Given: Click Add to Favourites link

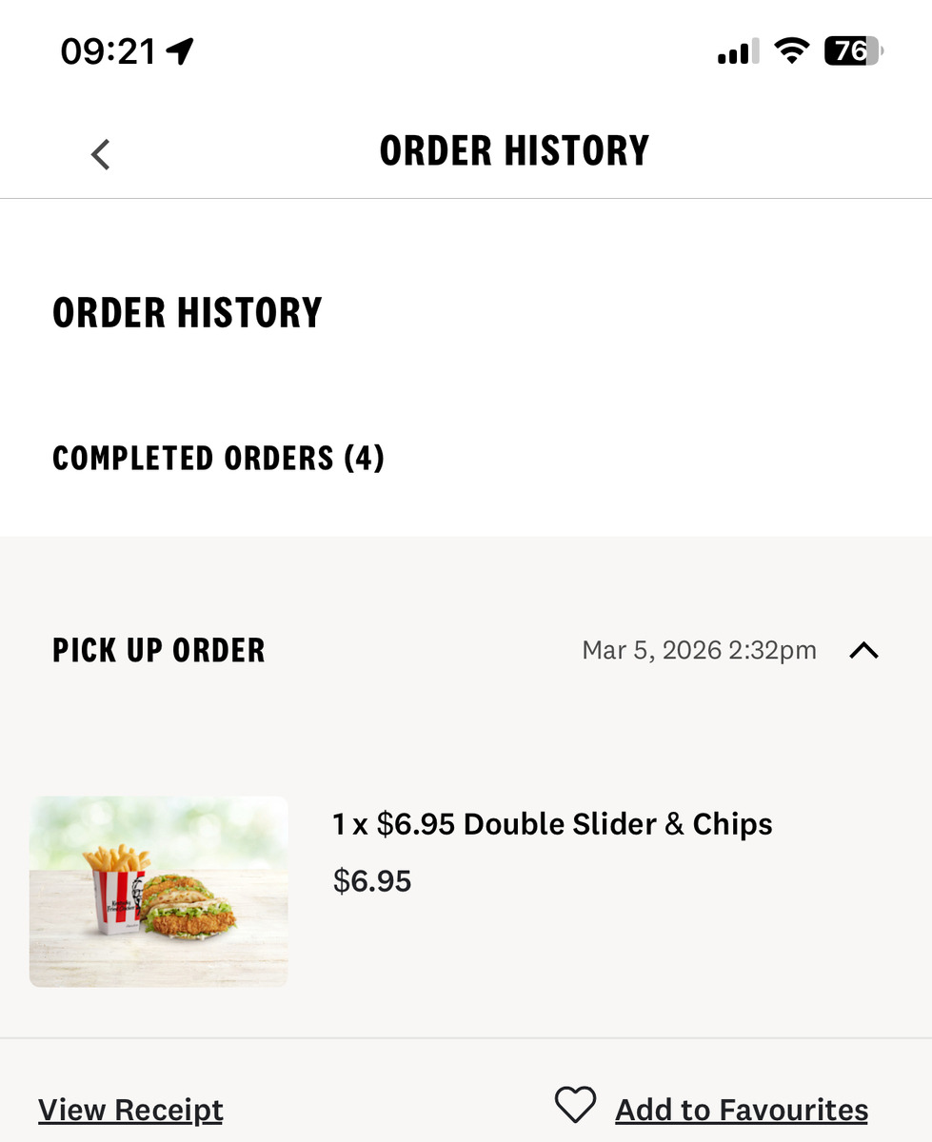Looking at the screenshot, I should click(x=742, y=1110).
